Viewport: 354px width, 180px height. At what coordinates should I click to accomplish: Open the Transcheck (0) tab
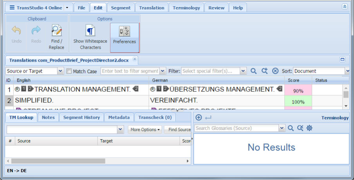[x=155, y=117]
